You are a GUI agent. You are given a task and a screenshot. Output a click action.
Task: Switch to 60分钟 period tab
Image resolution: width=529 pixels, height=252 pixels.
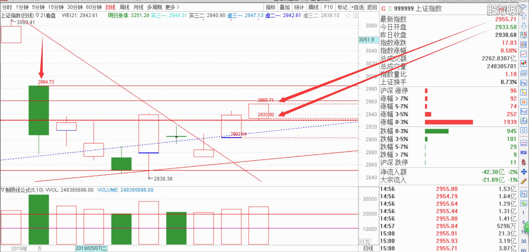[94, 7]
